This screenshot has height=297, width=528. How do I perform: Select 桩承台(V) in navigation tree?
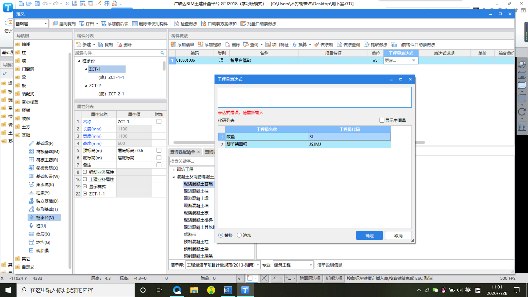click(44, 218)
